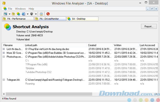Click the Report... button
This screenshot has width=160, height=102.
pyautogui.click(x=149, y=26)
